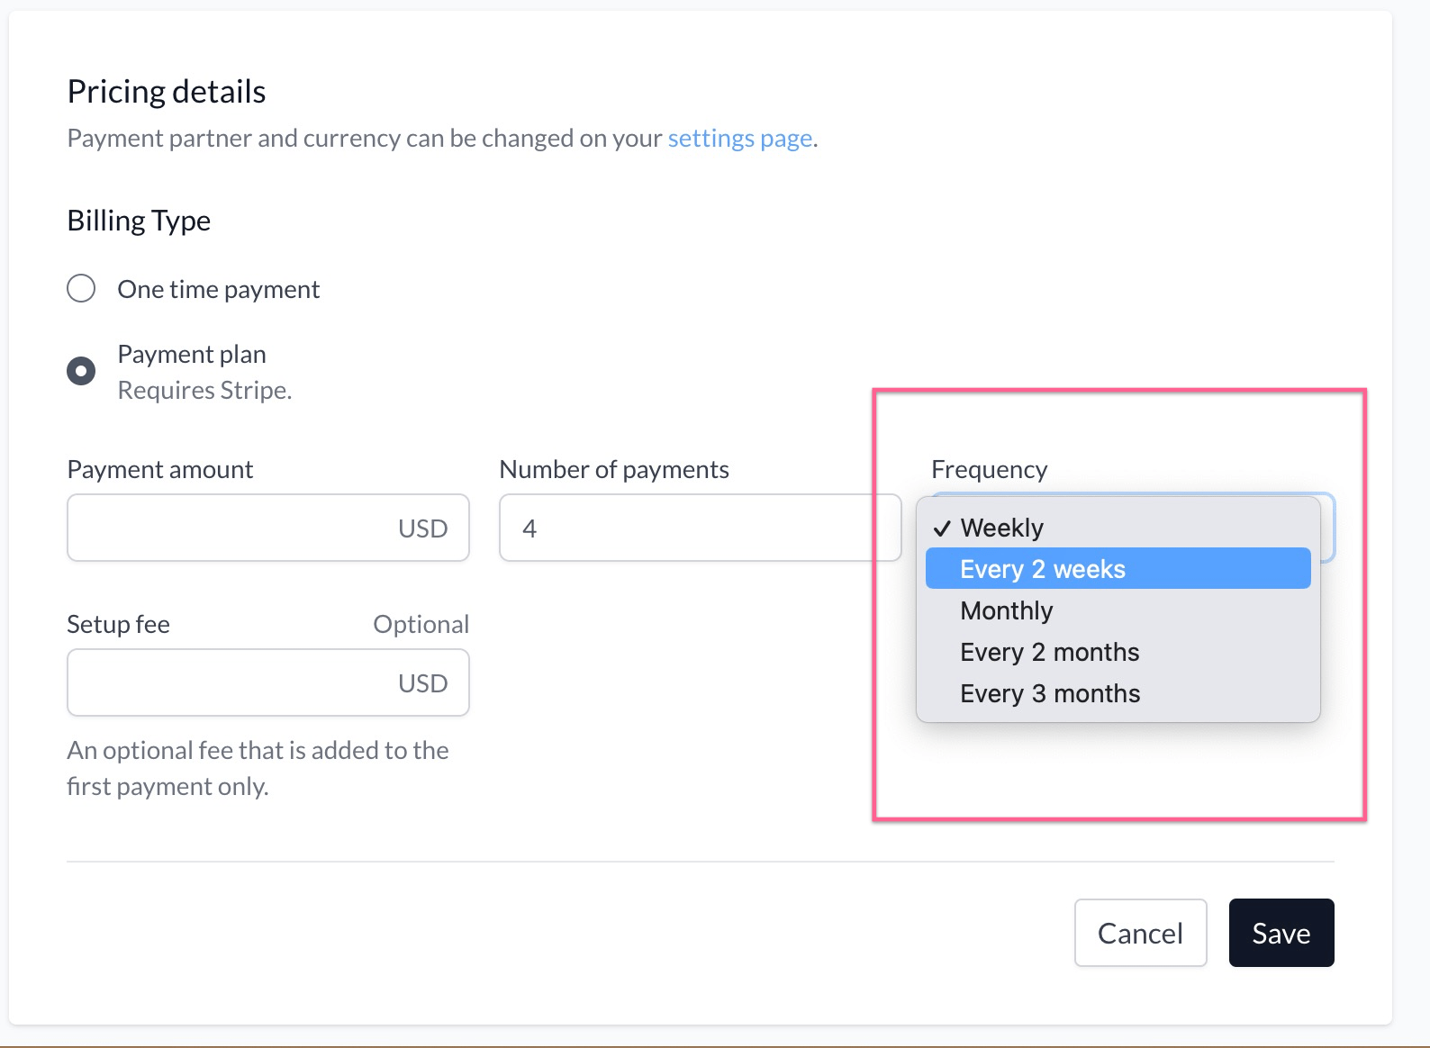Pick Every 2 months payment frequency

[1049, 651]
